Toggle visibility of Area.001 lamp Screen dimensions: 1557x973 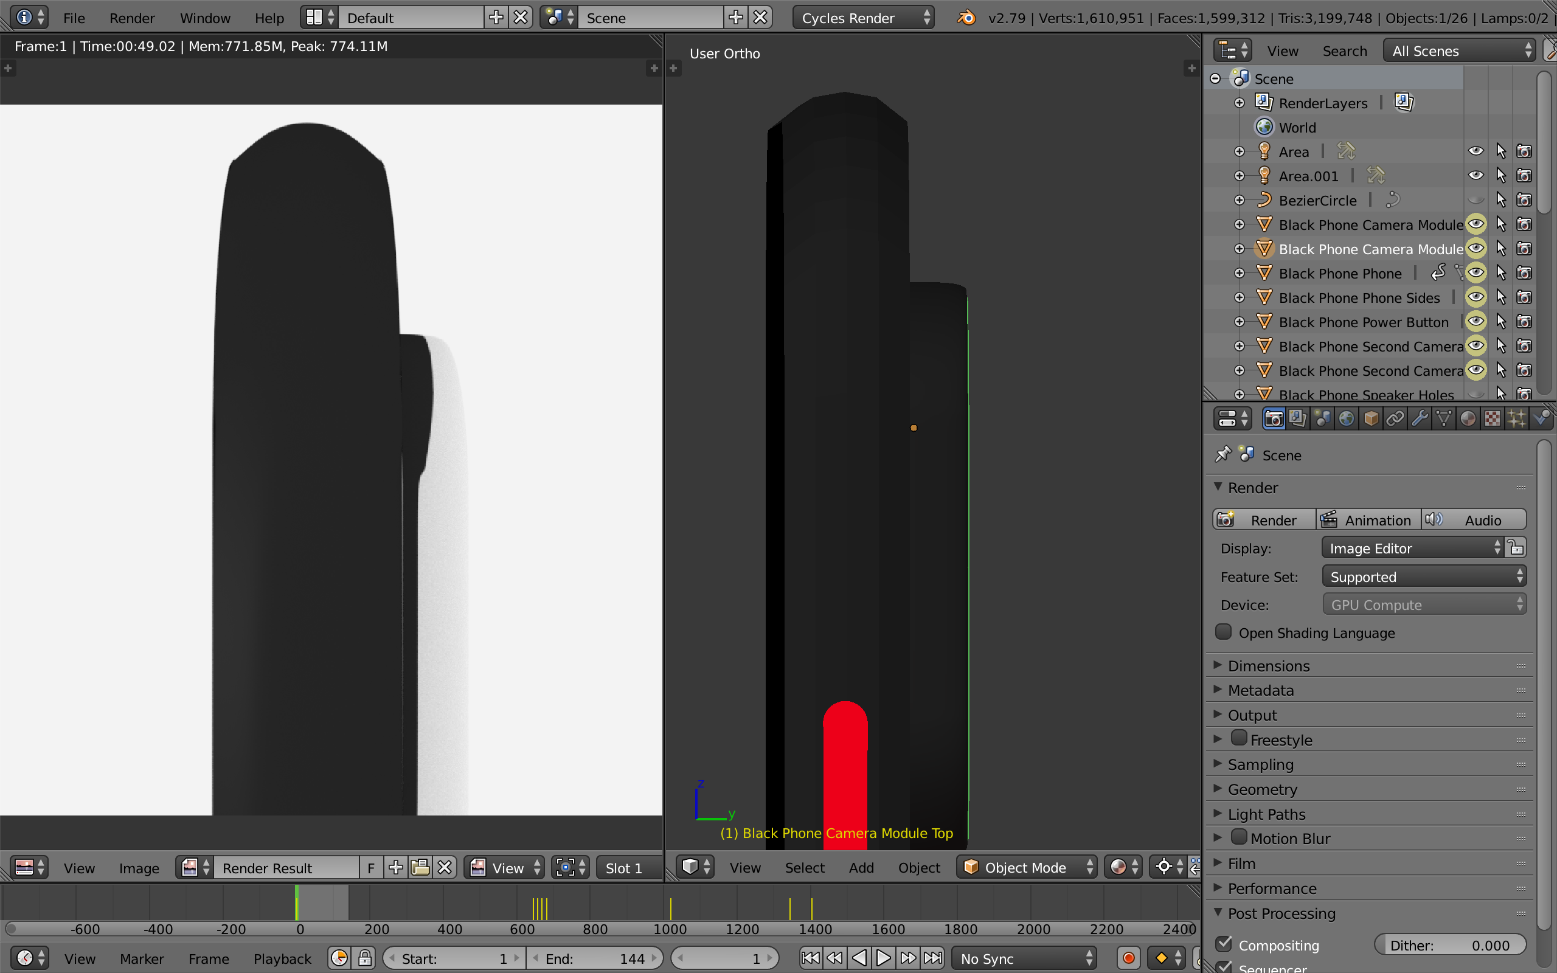[1476, 176]
